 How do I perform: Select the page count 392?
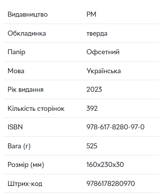point(92,108)
